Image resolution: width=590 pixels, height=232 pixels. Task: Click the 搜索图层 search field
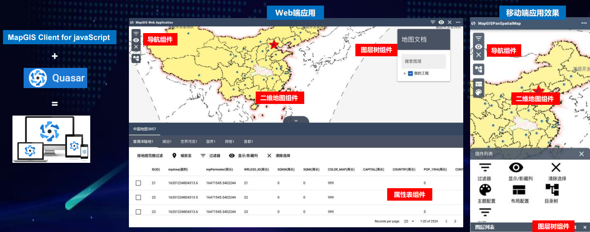click(x=424, y=61)
